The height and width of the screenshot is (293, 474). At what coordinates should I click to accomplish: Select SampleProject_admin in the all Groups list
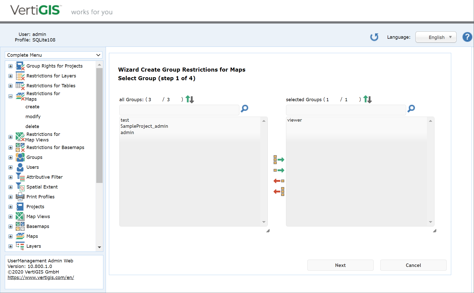tap(144, 126)
